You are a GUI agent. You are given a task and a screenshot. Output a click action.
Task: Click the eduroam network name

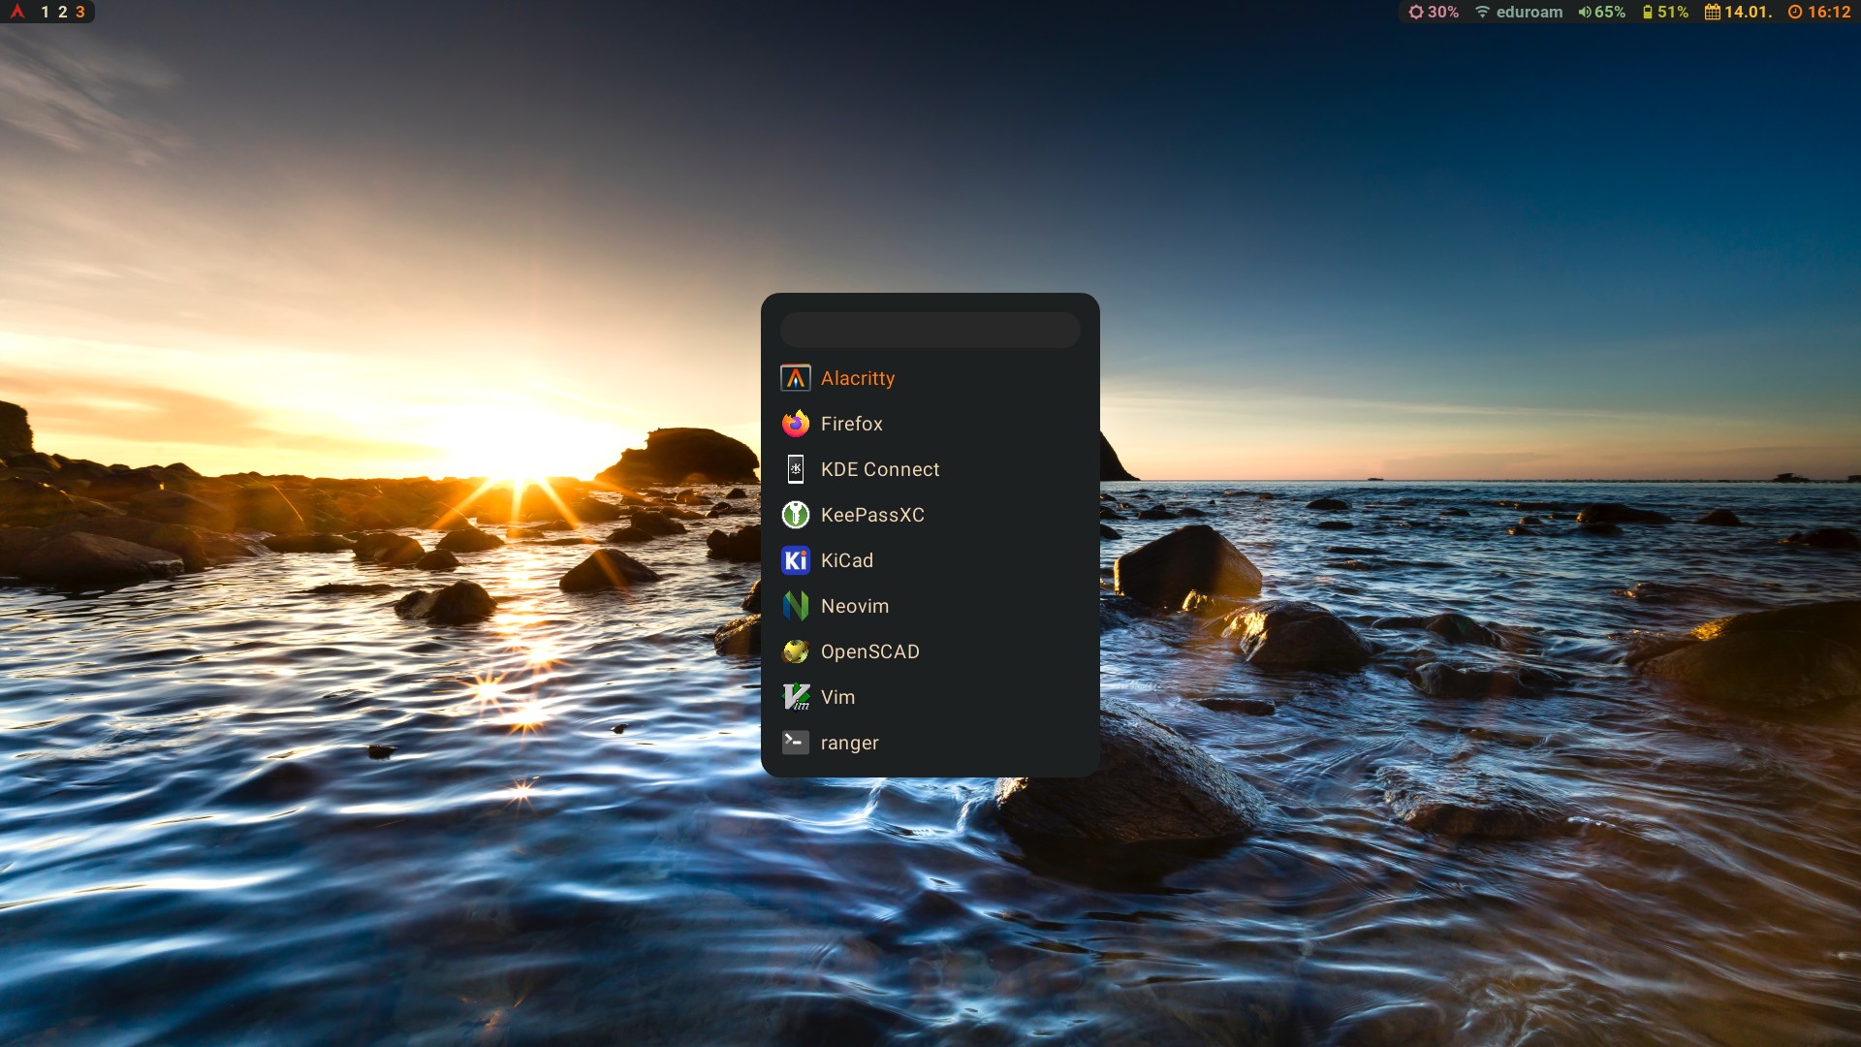point(1529,12)
